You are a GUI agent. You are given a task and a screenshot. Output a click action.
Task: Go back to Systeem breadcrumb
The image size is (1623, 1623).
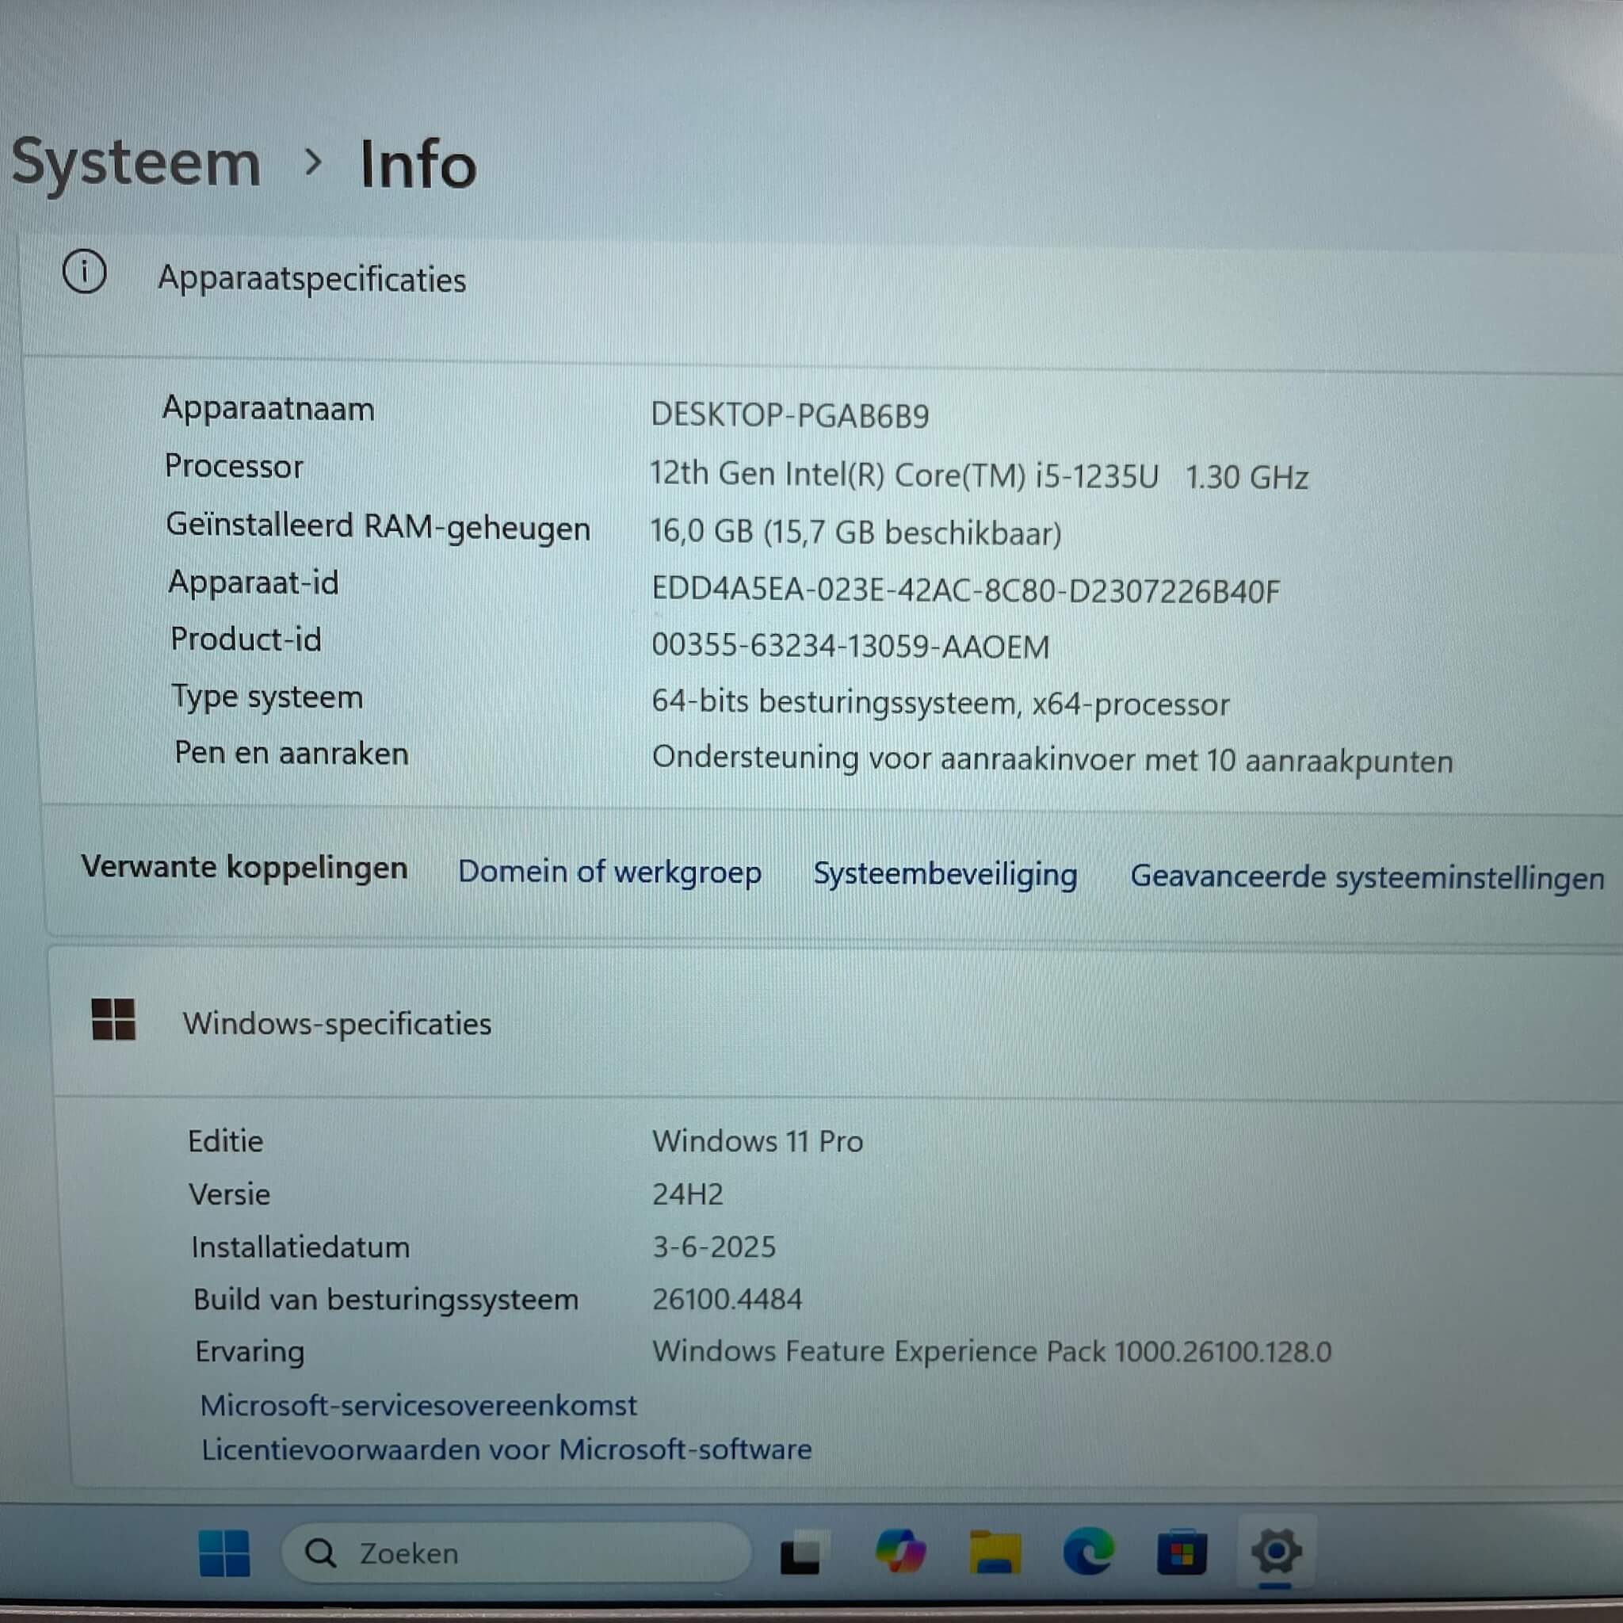point(136,163)
